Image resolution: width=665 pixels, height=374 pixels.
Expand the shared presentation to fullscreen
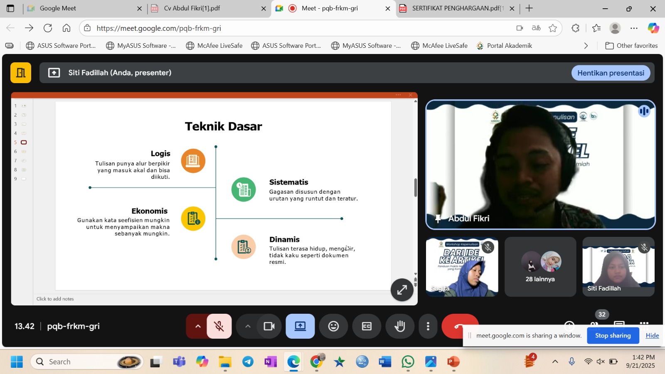(x=402, y=290)
